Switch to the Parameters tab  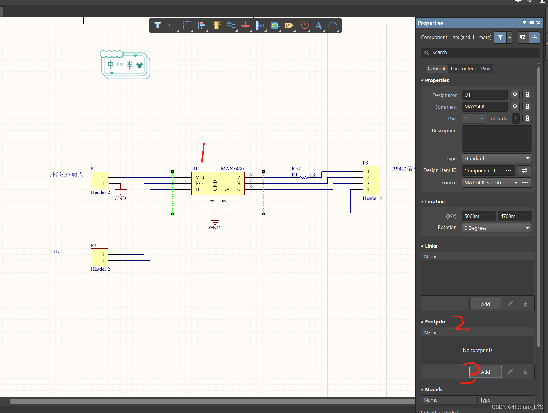pyautogui.click(x=463, y=69)
